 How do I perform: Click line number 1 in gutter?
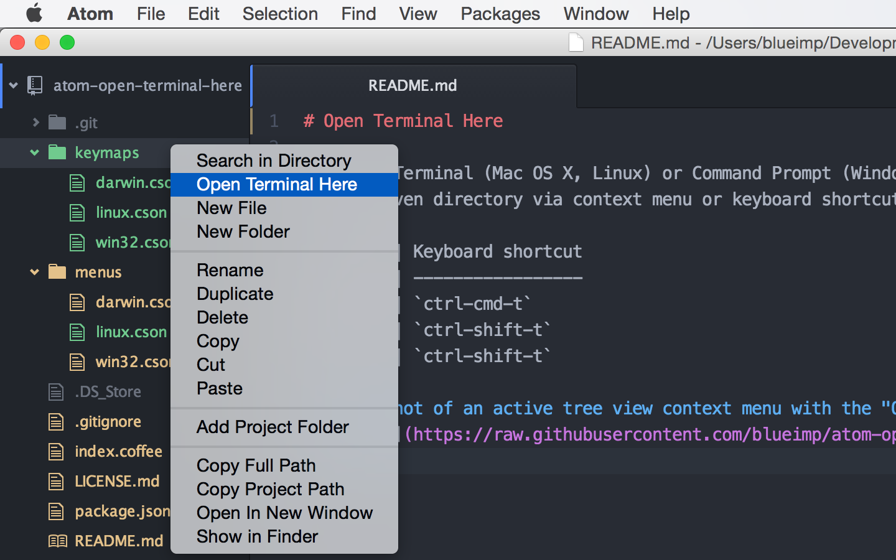(274, 121)
